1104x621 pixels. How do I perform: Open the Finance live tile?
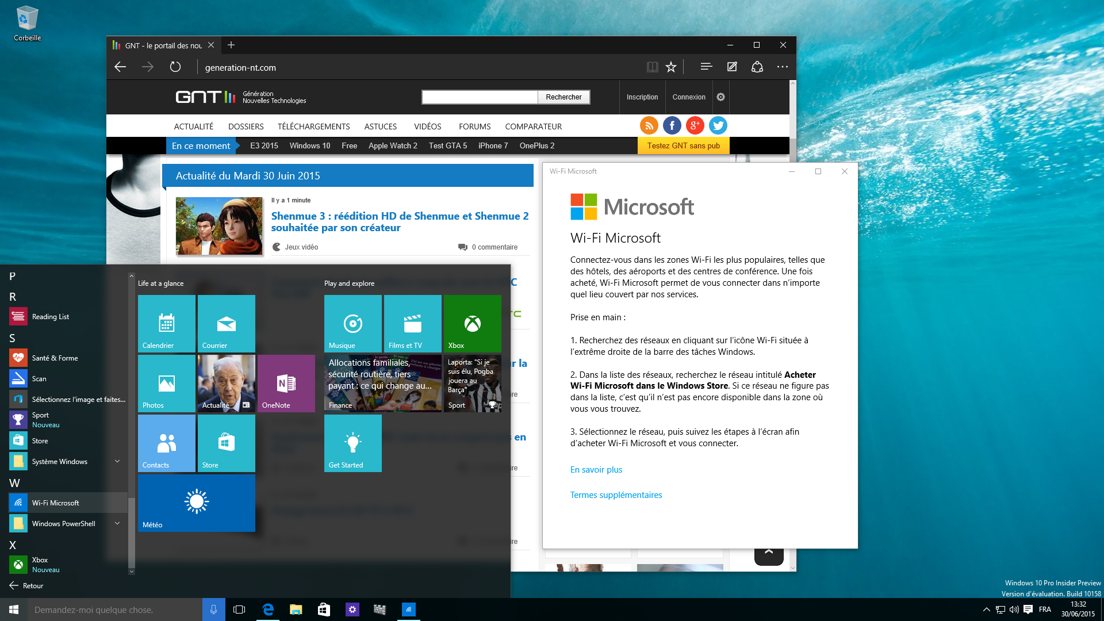[383, 384]
